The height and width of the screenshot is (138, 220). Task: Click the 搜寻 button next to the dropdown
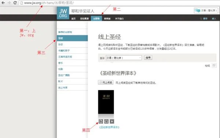pyautogui.click(x=148, y=58)
